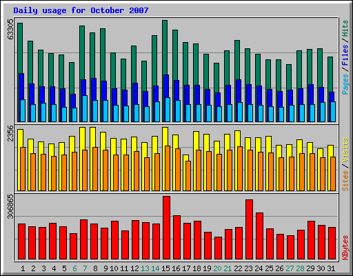
Task: Click green weekend day label 21
Action: (x=228, y=268)
